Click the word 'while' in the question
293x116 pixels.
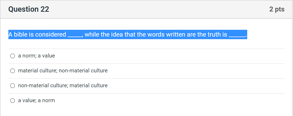point(92,34)
